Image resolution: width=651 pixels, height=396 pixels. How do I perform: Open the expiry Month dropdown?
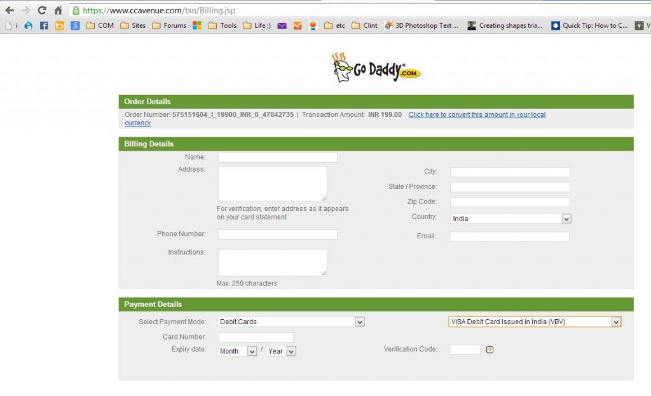click(238, 351)
